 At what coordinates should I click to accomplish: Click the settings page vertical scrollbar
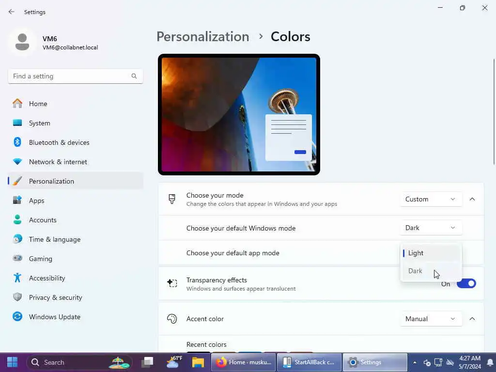tap(494, 111)
